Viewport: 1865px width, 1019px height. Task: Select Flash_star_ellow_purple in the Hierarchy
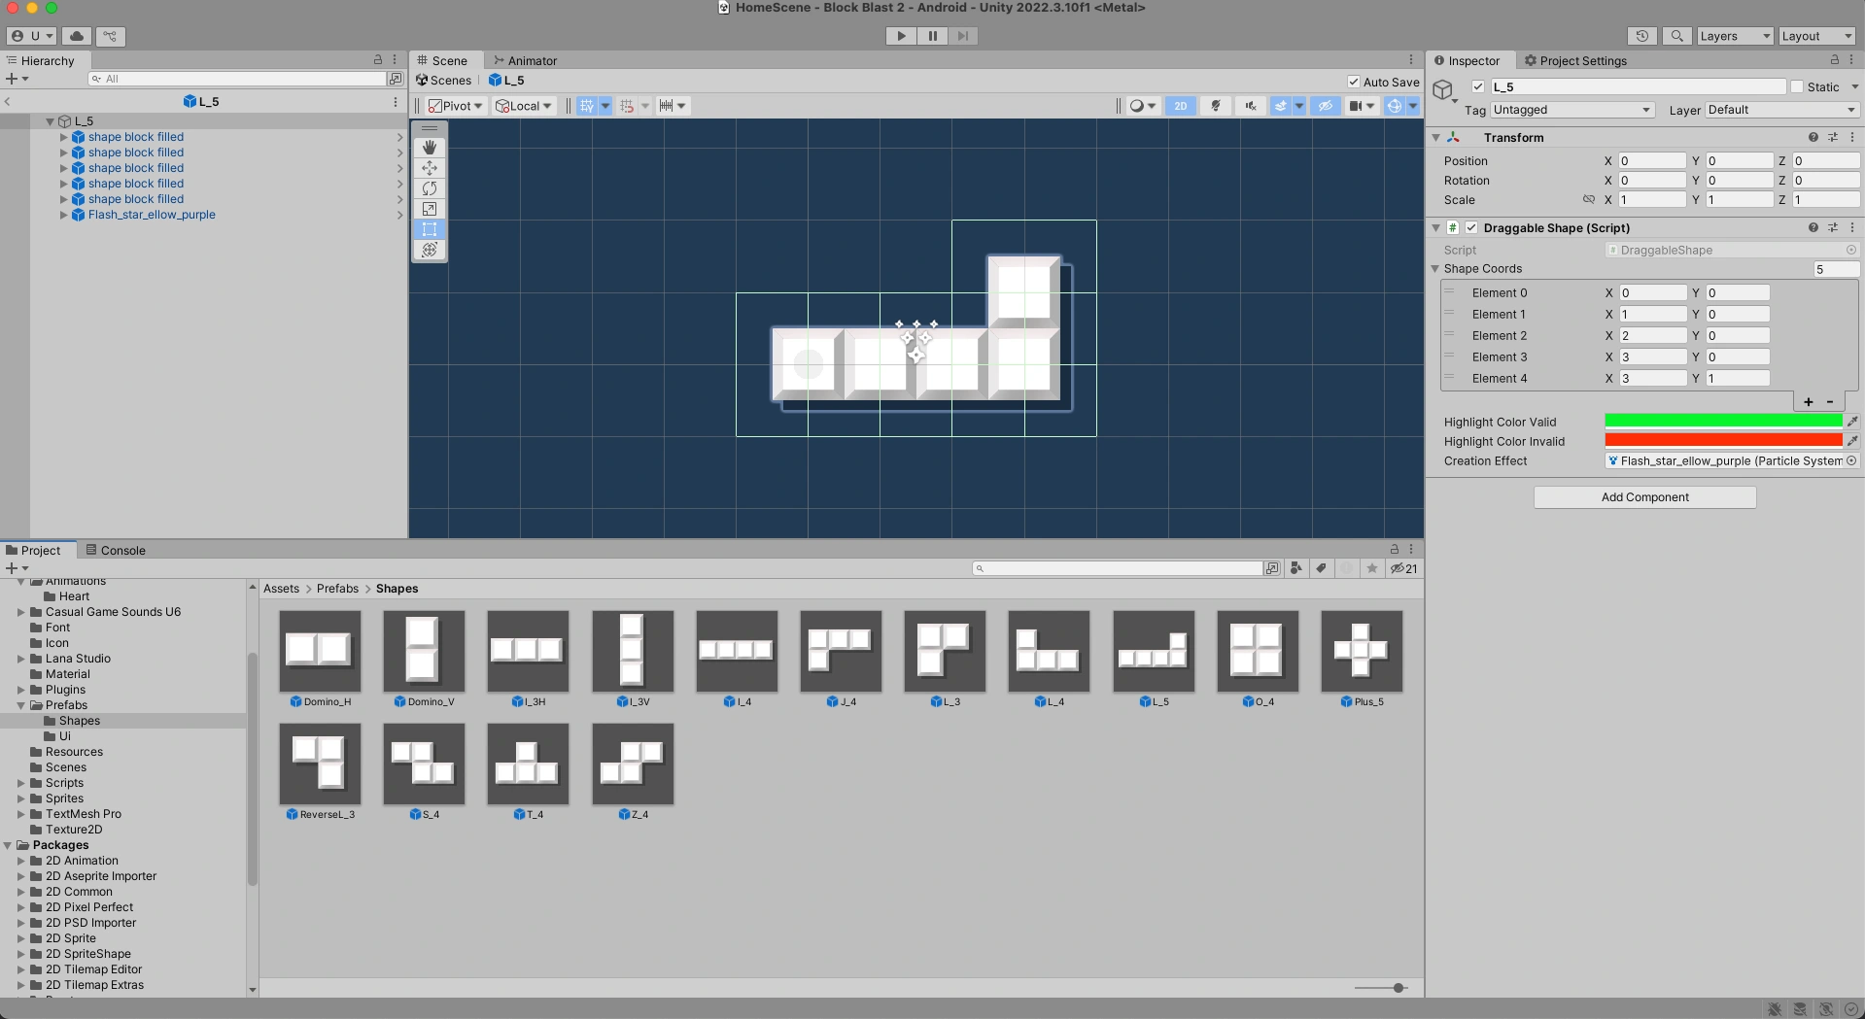[152, 215]
